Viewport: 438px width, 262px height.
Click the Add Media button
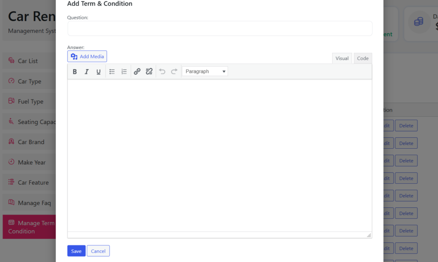click(x=87, y=56)
